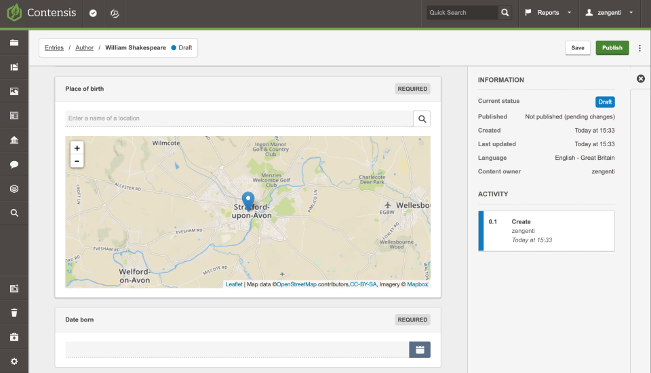This screenshot has height=373, width=651.
Task: Open the three-dot more options menu
Action: [x=639, y=48]
